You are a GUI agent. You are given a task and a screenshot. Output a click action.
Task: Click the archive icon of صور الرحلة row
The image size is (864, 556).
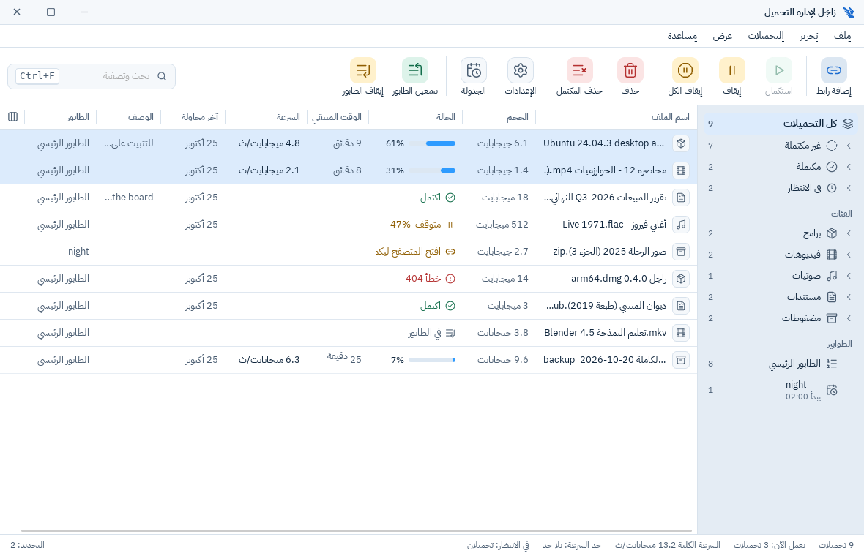(x=681, y=252)
